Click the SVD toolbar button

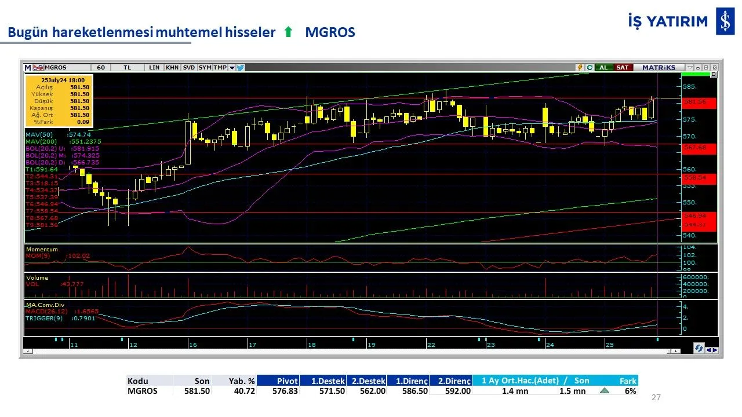(x=189, y=68)
